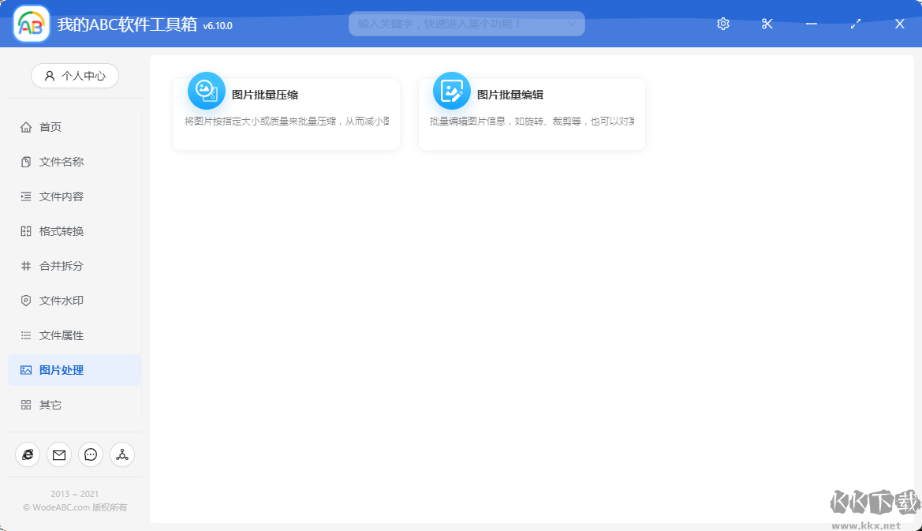Open the official website browser icon
922x531 pixels.
coord(27,454)
